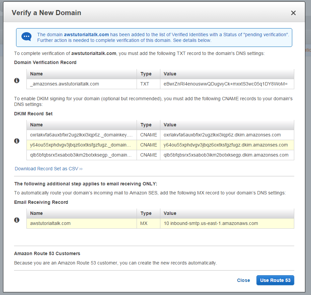Click the Domain Verification Record heading
This screenshot has height=295, width=311.
(x=45, y=62)
